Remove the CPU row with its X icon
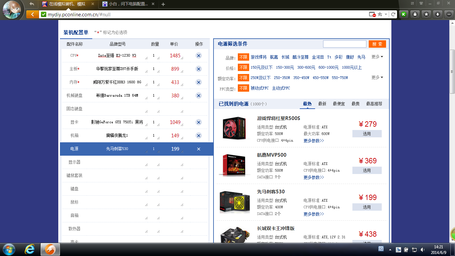455x256 pixels. [199, 56]
